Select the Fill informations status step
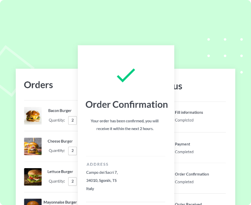This screenshot has width=251, height=205. [189, 113]
